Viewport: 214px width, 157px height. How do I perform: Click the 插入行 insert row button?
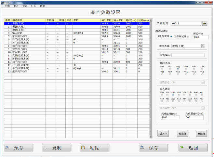coord(163,133)
